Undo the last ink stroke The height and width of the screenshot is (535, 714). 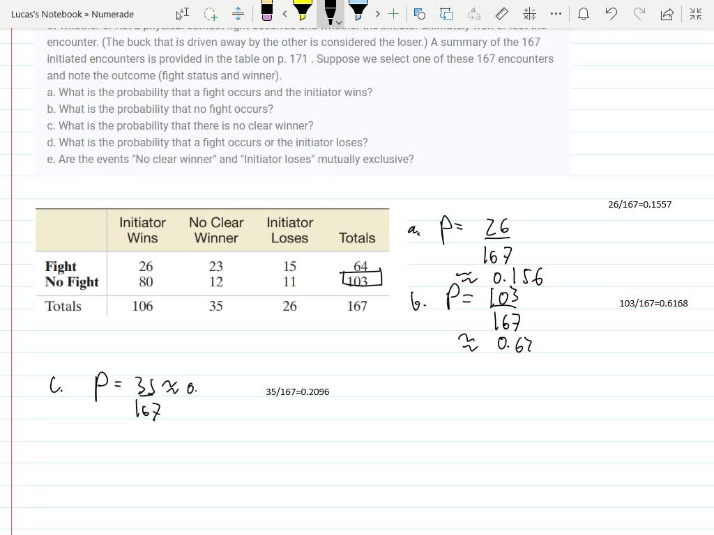coord(612,14)
